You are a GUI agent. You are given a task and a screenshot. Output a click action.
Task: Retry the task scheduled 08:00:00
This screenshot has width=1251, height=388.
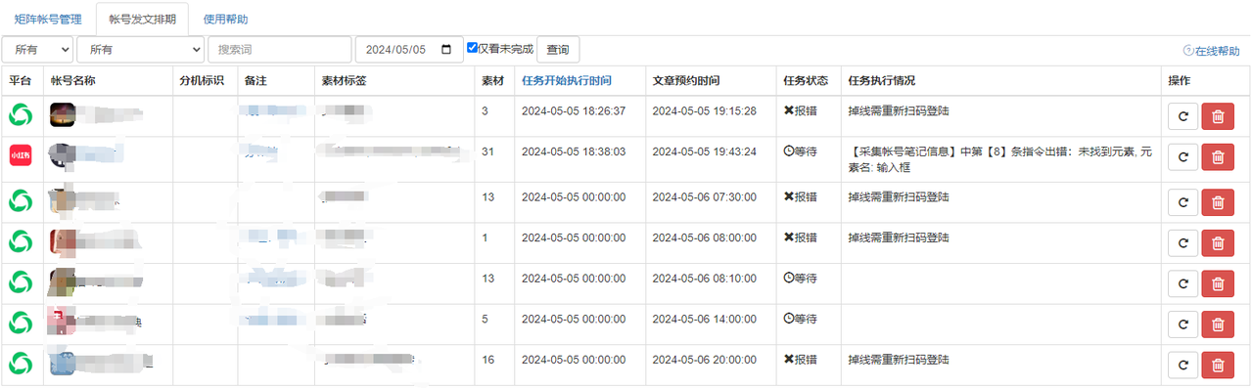[1182, 243]
